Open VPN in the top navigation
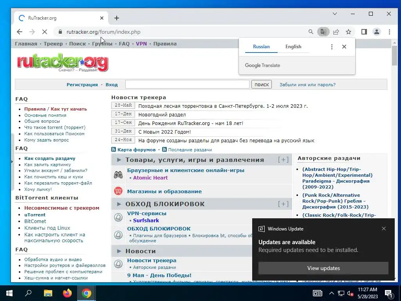 (x=141, y=44)
